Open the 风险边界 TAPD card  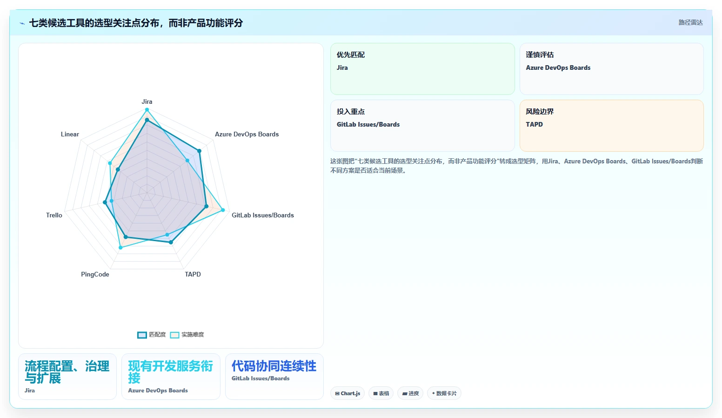coord(611,126)
